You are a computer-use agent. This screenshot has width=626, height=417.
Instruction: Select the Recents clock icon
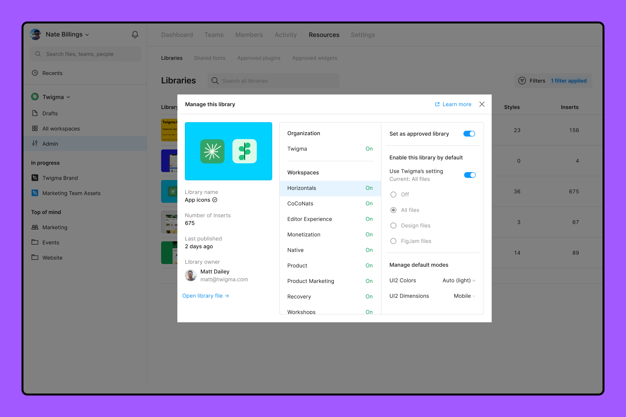tap(35, 73)
